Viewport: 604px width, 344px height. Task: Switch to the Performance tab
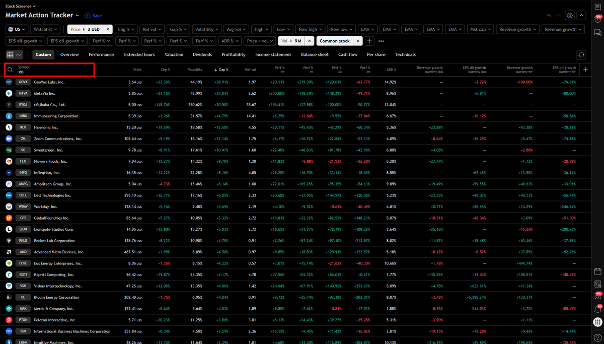point(101,54)
